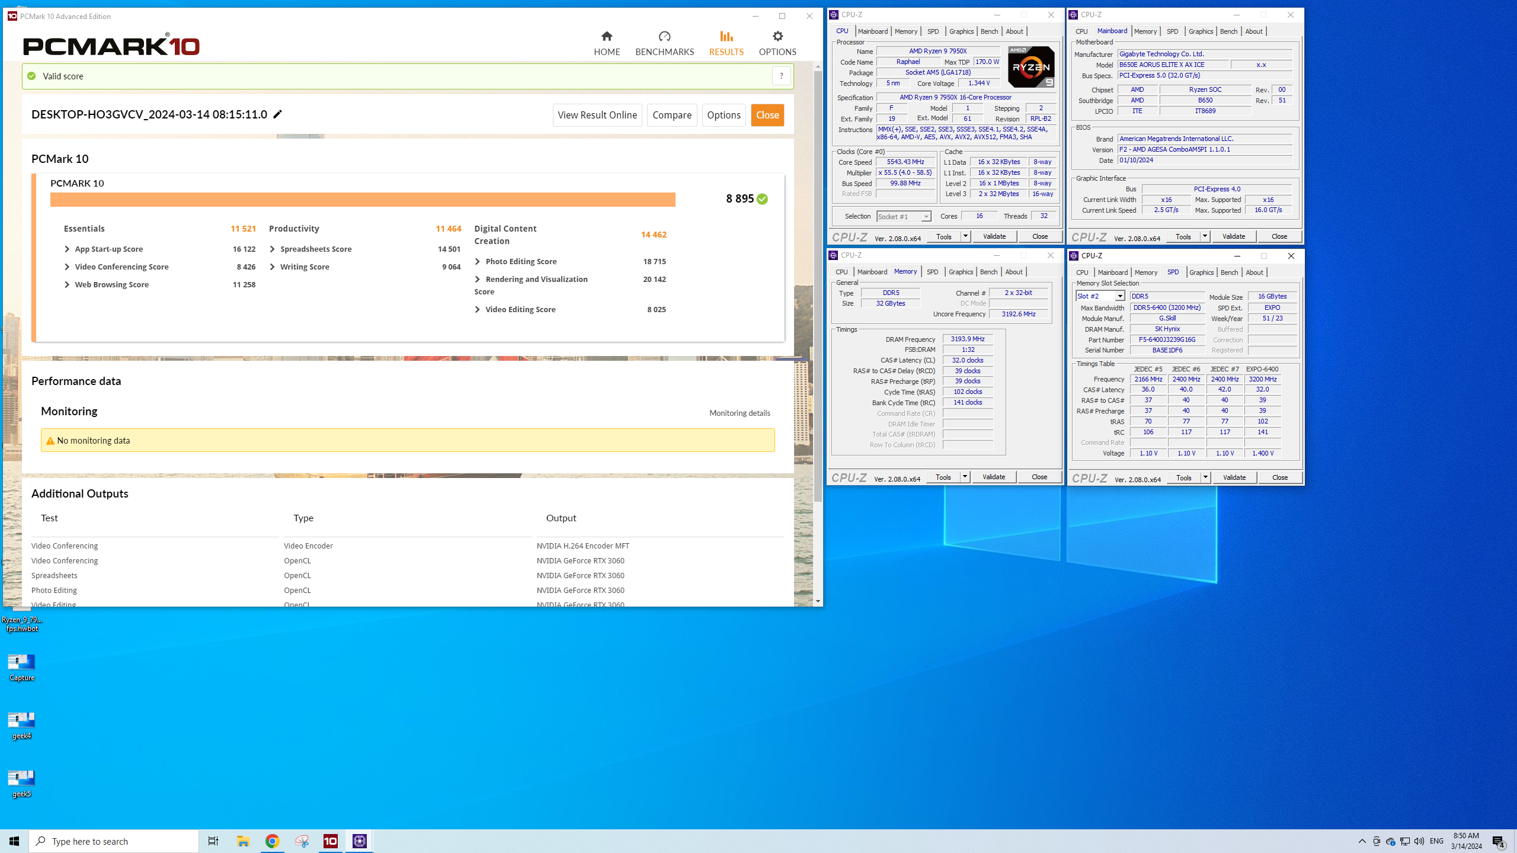This screenshot has width=1517, height=853.
Task: Click the Compare button
Action: pos(672,115)
